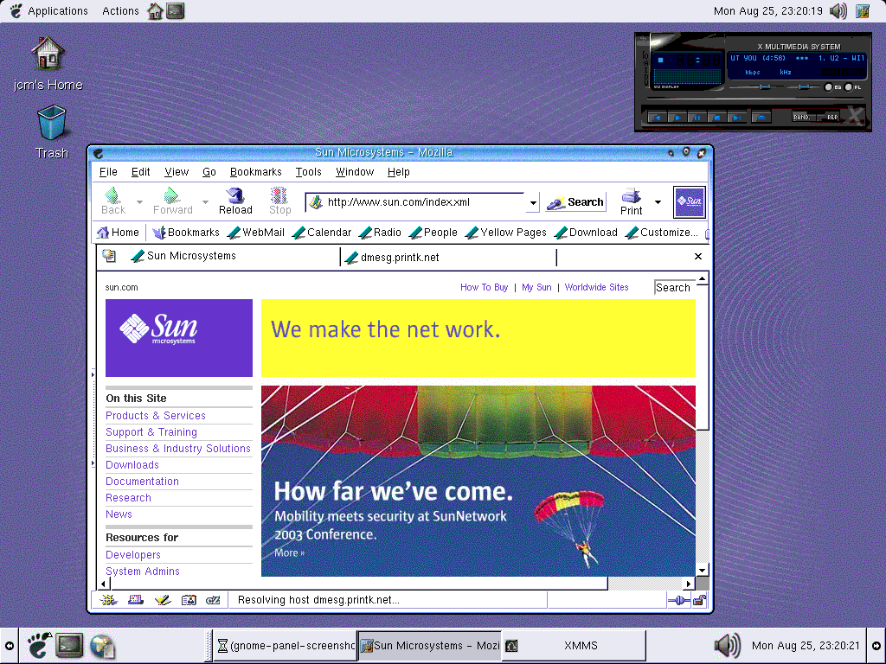Click the home launcher in top panel
This screenshot has height=664, width=886.
pyautogui.click(x=155, y=10)
